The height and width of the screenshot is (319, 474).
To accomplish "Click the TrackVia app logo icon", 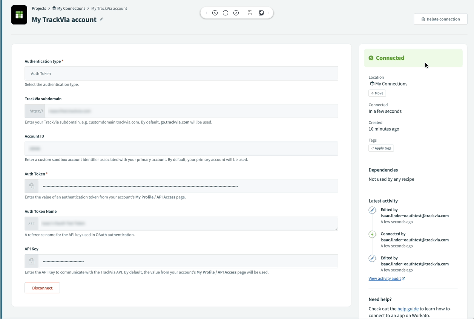I will (x=19, y=15).
